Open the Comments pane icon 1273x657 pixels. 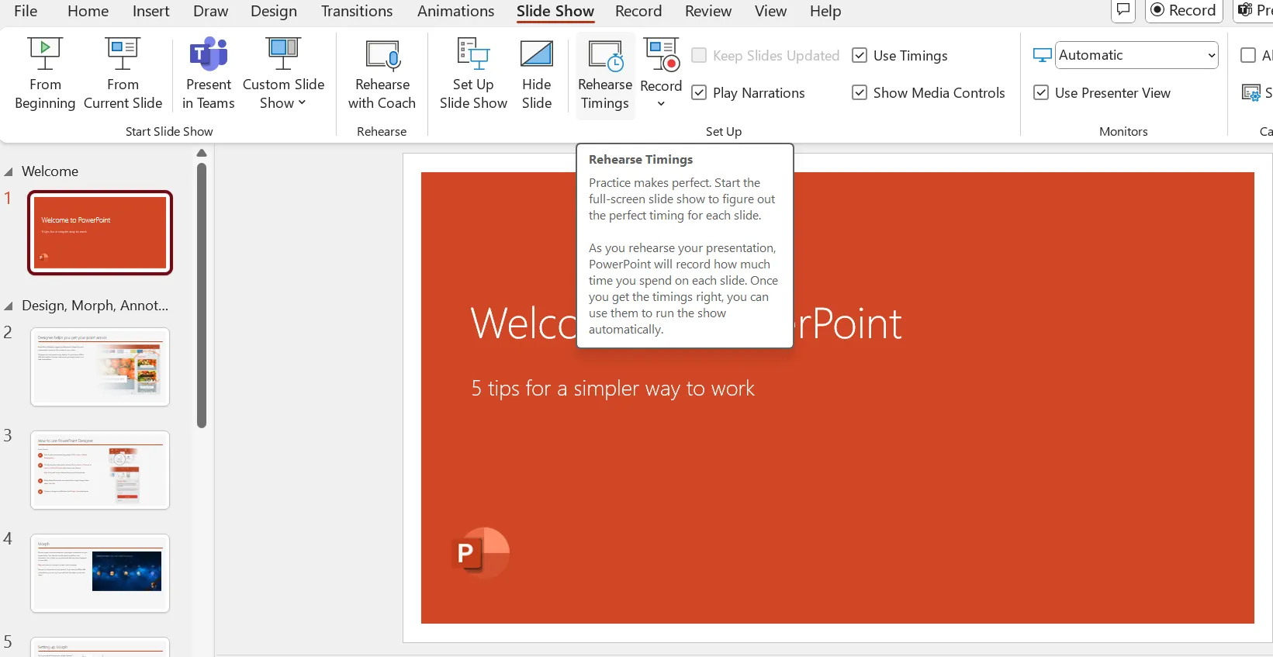(x=1123, y=10)
